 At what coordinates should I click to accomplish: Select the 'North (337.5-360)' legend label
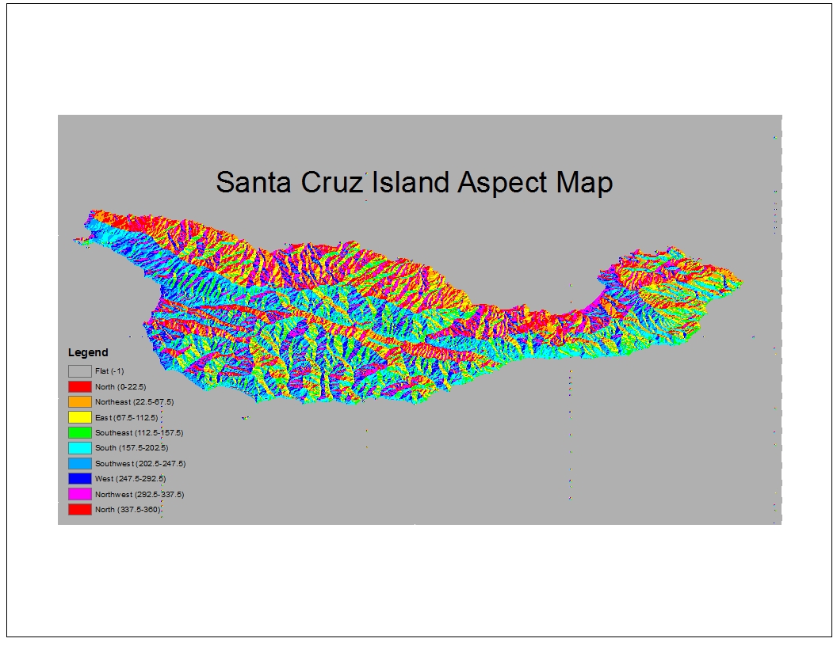128,510
